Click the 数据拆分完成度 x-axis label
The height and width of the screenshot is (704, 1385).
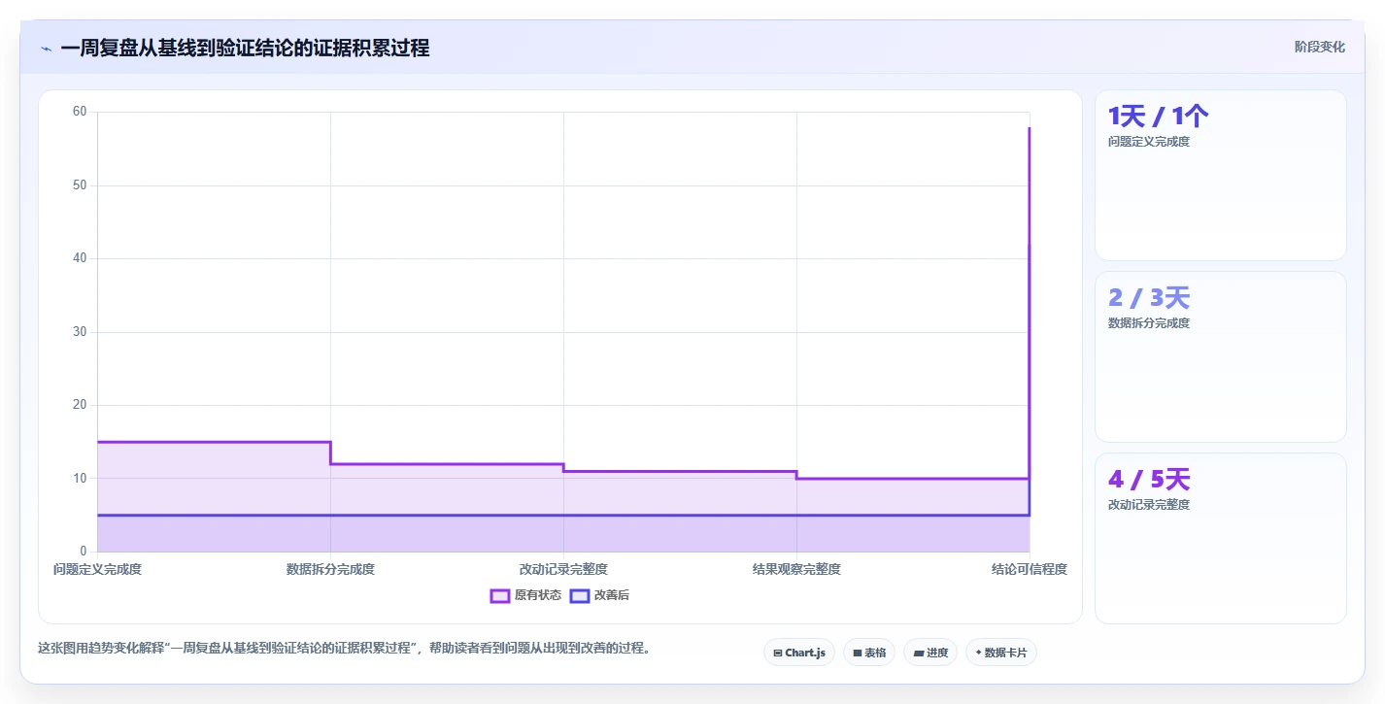point(330,569)
